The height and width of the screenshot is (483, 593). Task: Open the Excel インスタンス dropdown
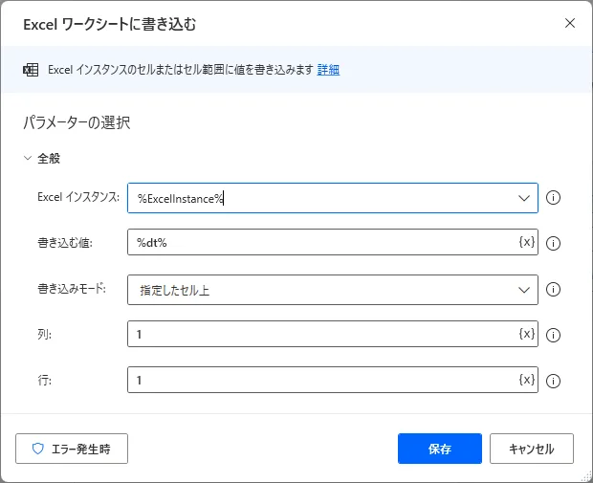[x=524, y=198]
